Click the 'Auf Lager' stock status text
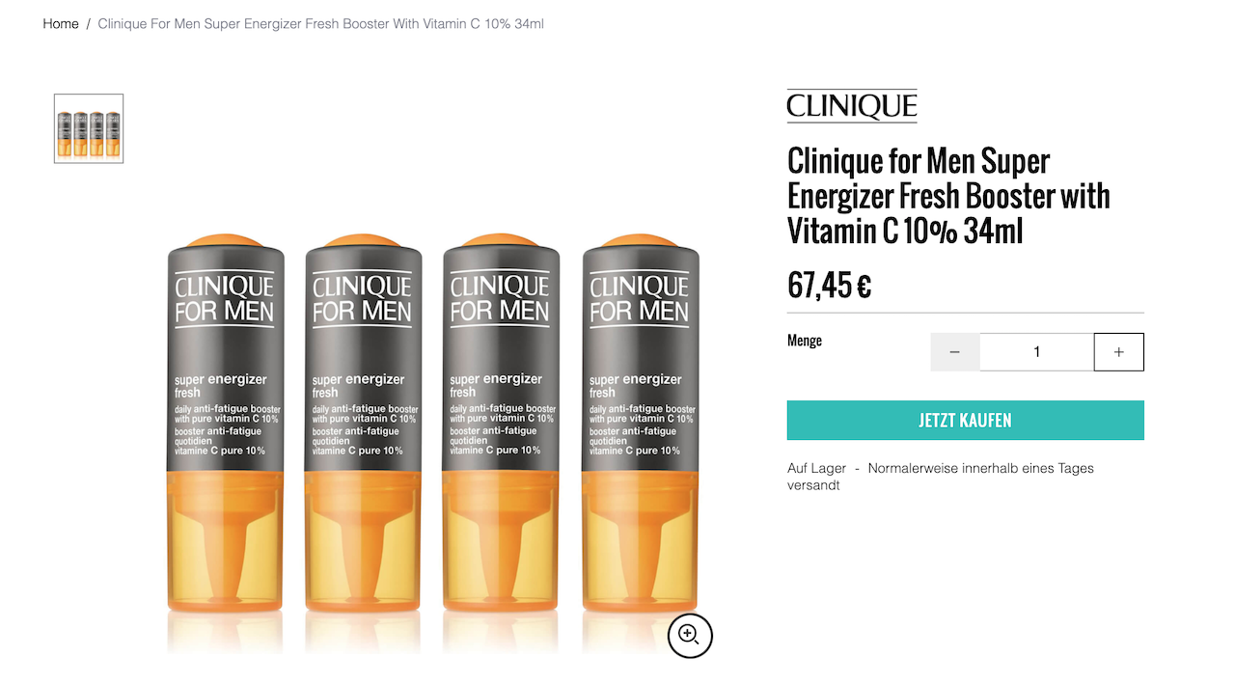 (816, 468)
